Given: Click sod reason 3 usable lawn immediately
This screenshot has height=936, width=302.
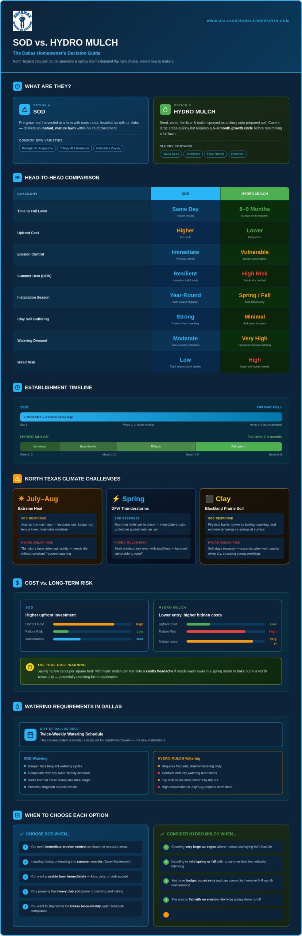Looking at the screenshot, I should click(x=81, y=876).
